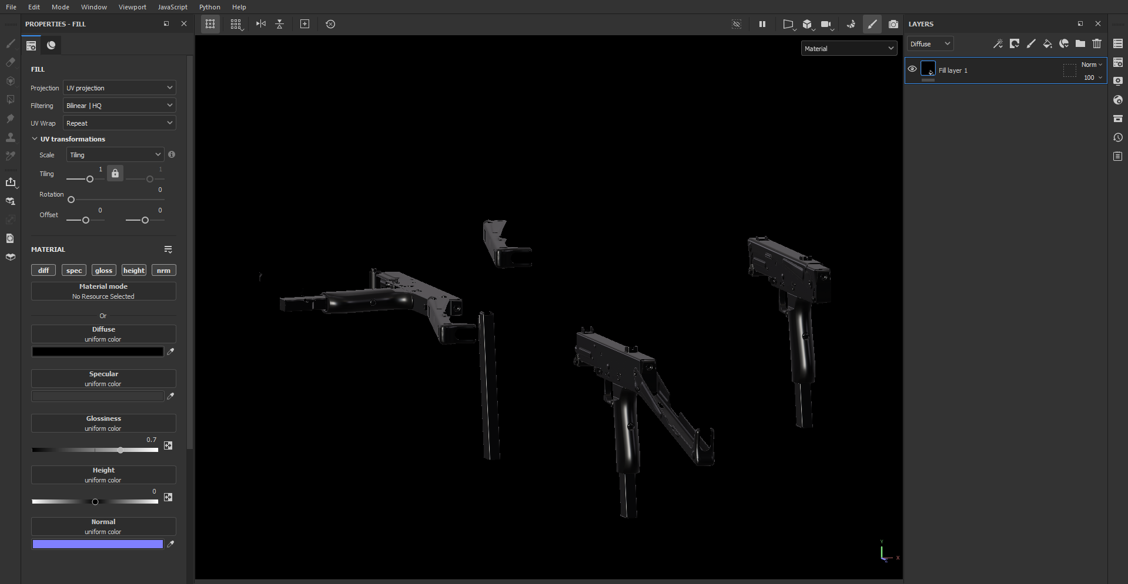Toggle pause engine computations button
The image size is (1128, 584).
(762, 24)
